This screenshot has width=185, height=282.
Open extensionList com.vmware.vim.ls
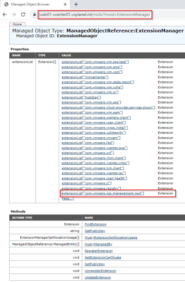90,92
